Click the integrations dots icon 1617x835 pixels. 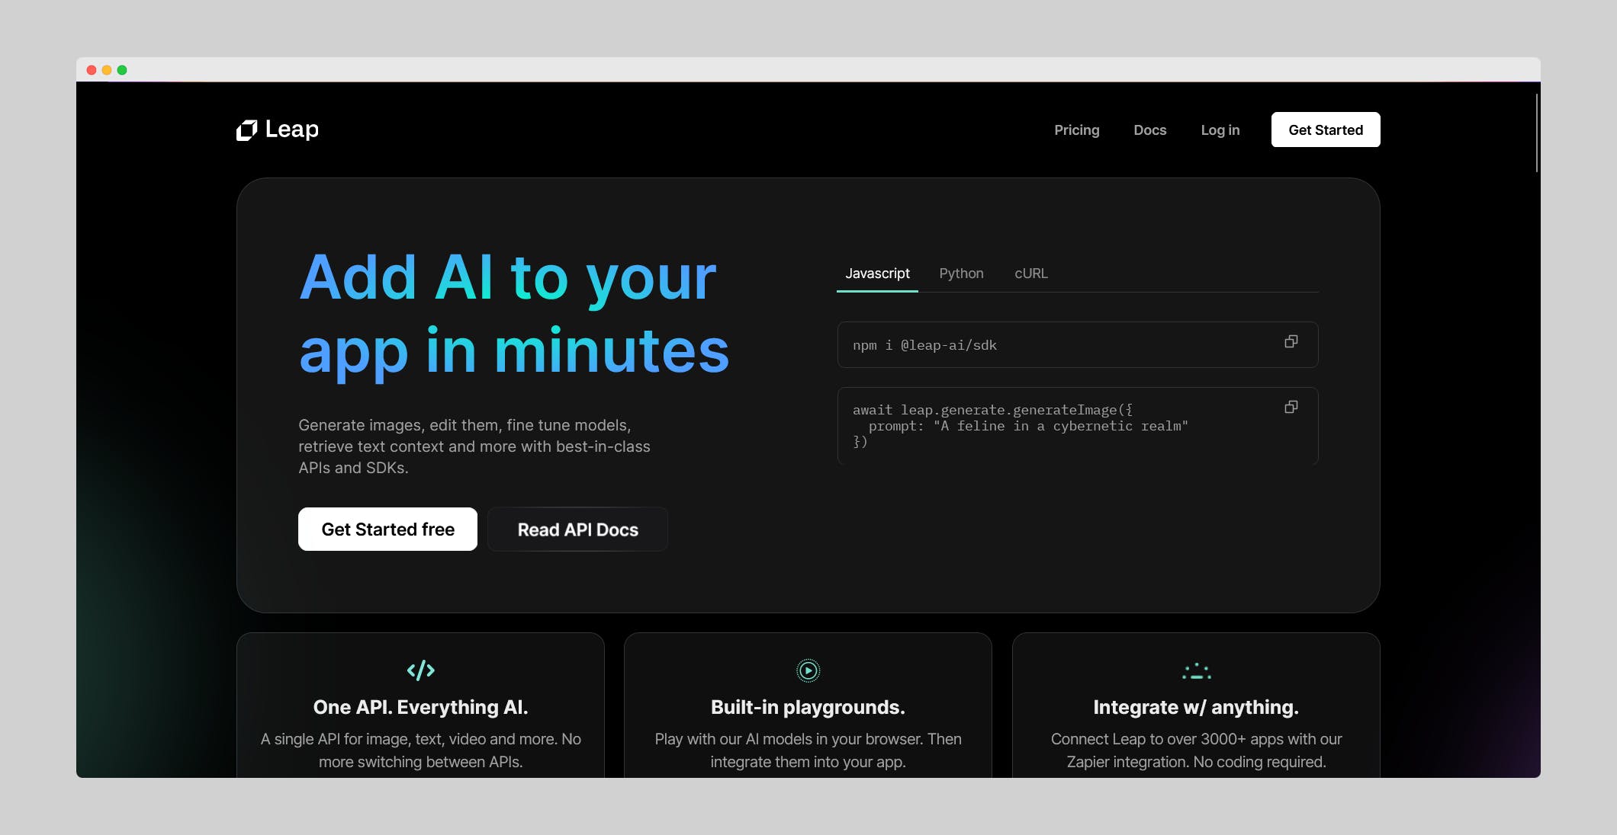pos(1196,671)
